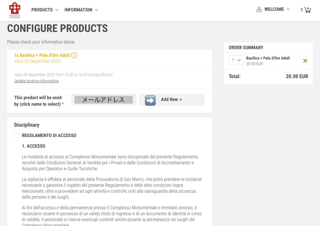Click the Update booking information link
The height and width of the screenshot is (226, 320).
pyautogui.click(x=37, y=81)
